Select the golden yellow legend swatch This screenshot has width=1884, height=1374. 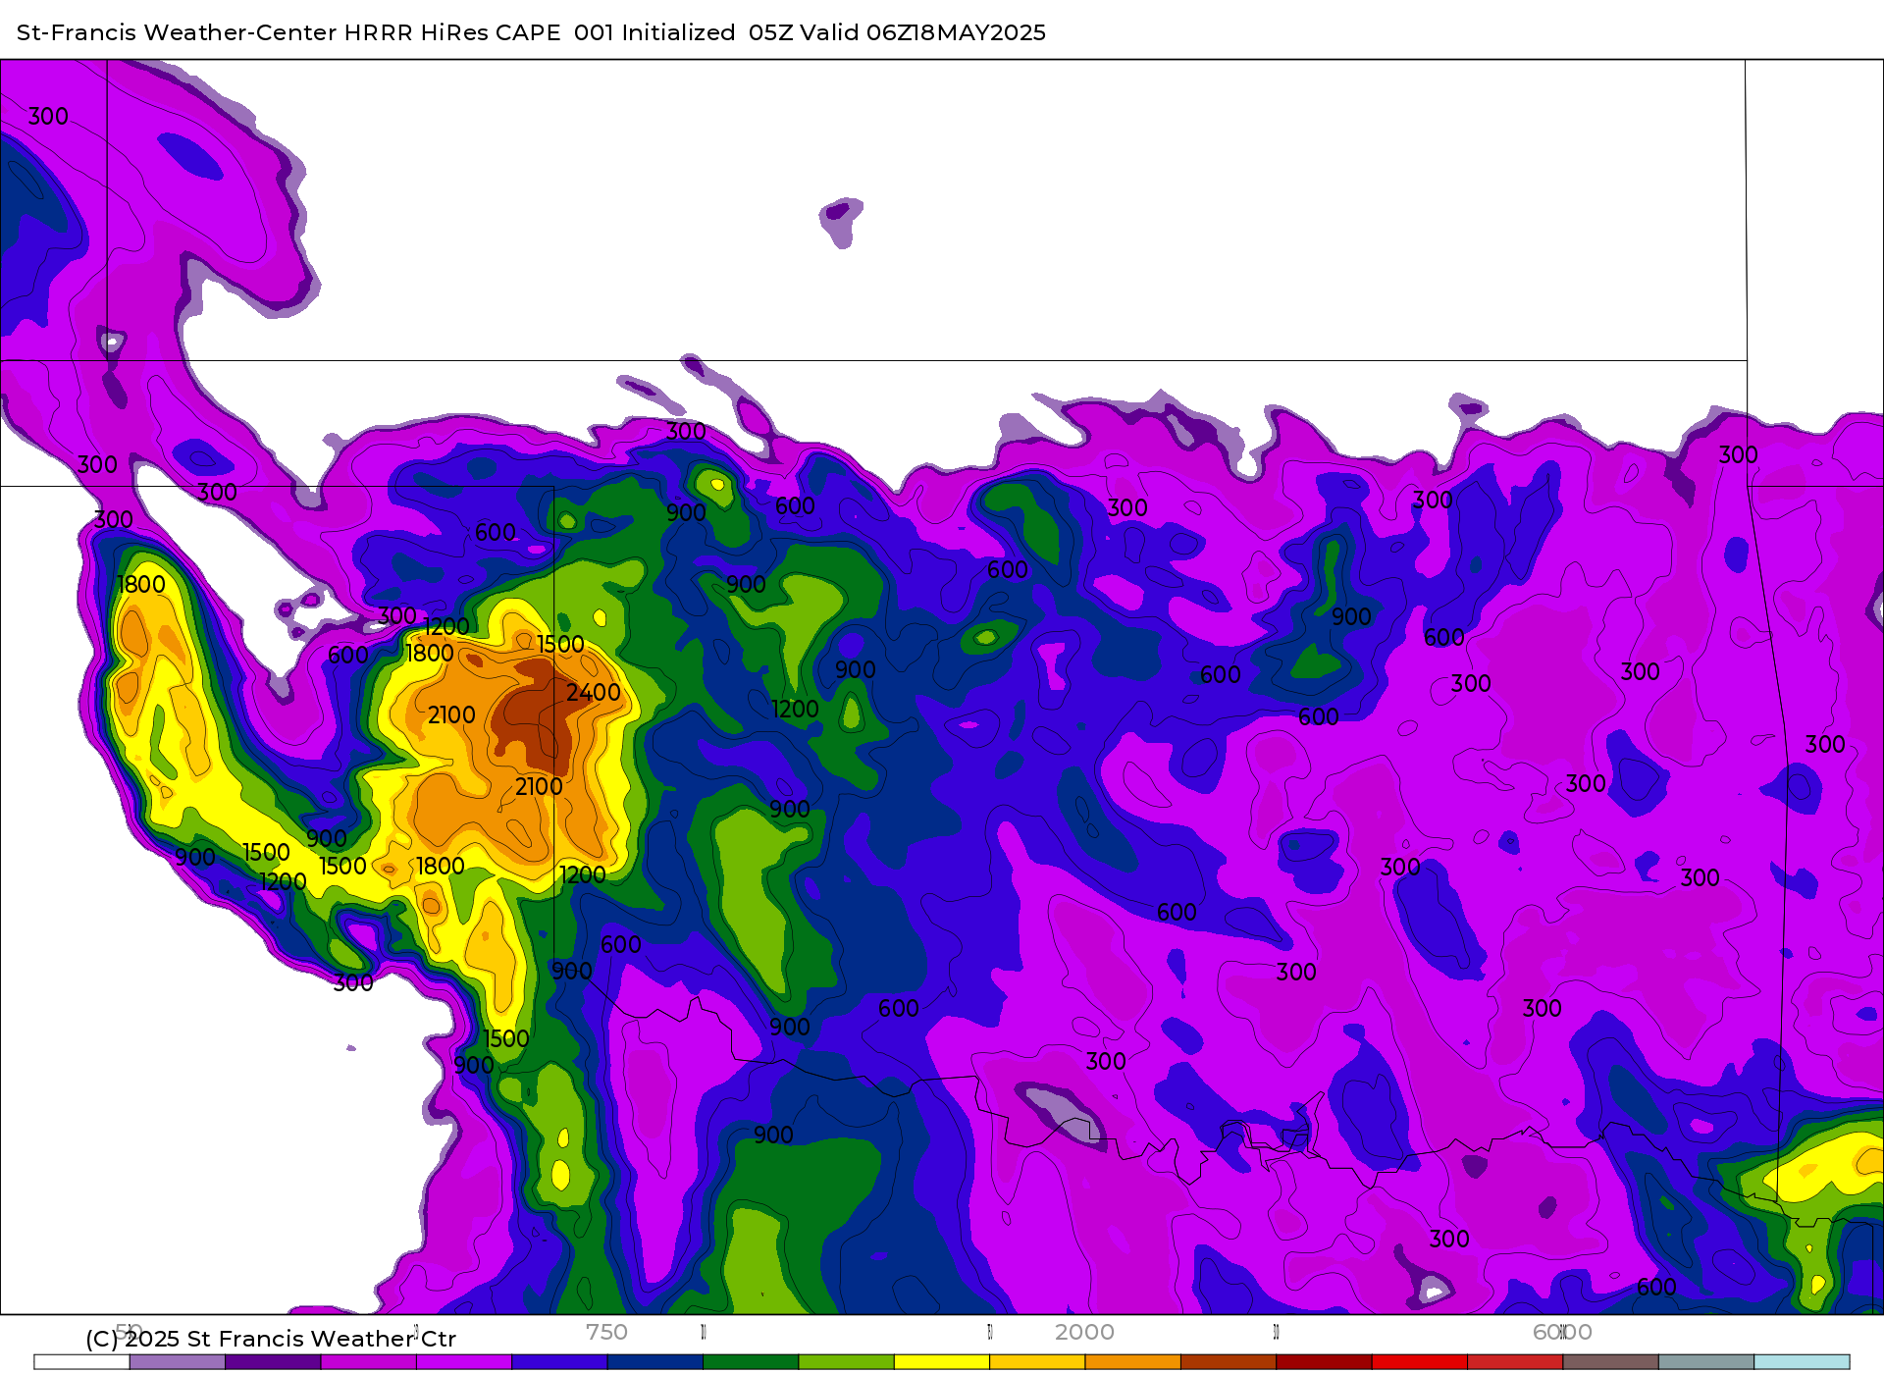tap(1037, 1362)
